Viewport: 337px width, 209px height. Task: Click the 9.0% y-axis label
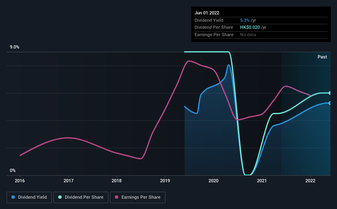point(14,47)
